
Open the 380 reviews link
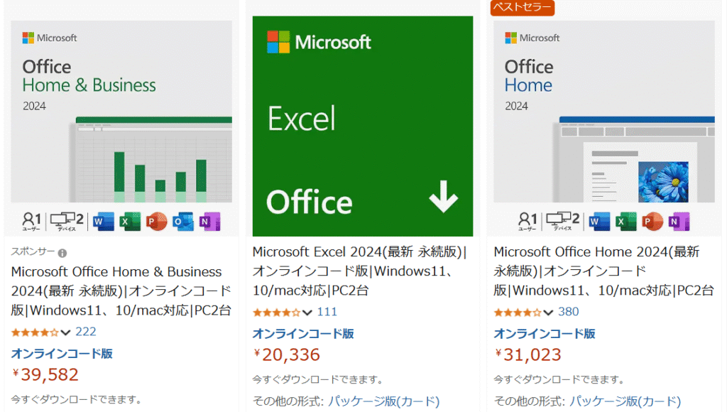[x=569, y=312]
